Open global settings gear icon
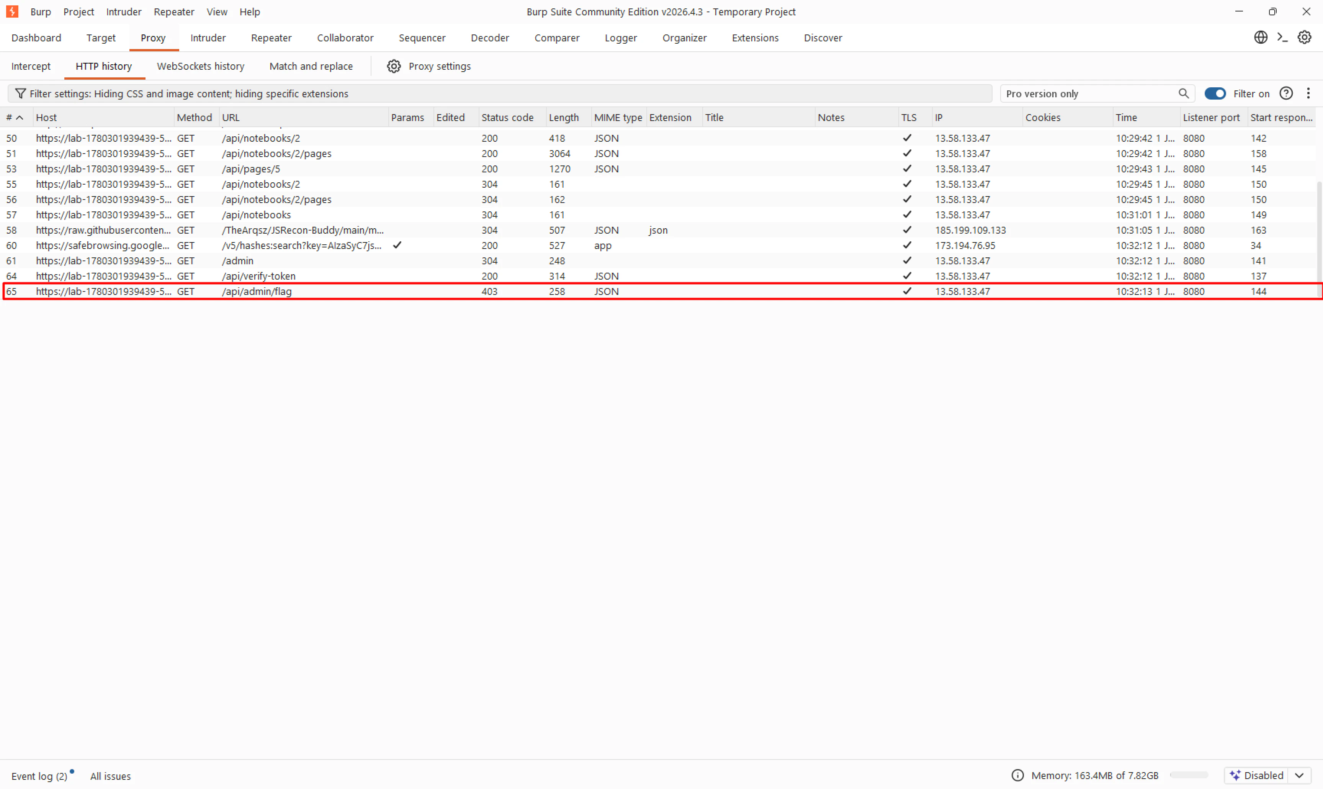 (1304, 37)
